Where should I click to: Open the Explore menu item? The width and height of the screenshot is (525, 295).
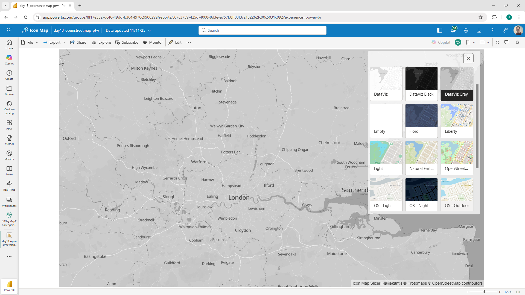pos(101,42)
